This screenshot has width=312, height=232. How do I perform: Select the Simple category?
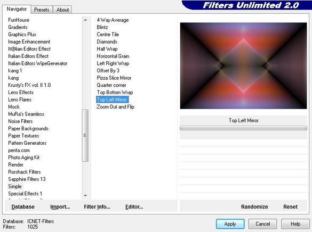pyautogui.click(x=15, y=186)
